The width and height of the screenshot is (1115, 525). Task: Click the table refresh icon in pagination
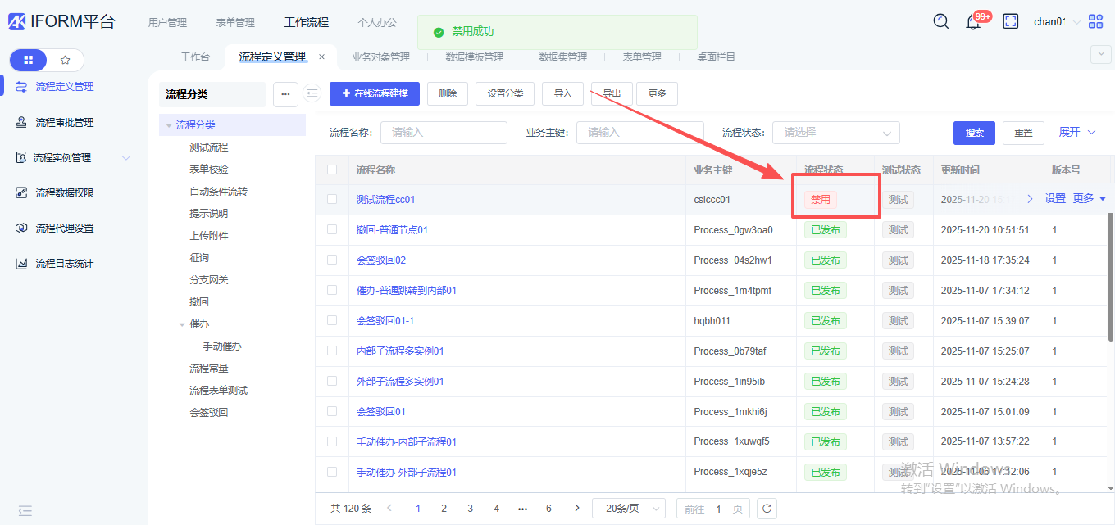click(767, 509)
